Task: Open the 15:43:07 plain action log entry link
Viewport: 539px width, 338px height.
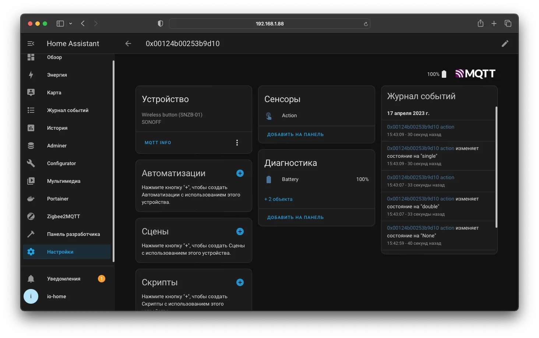Action: click(x=420, y=177)
